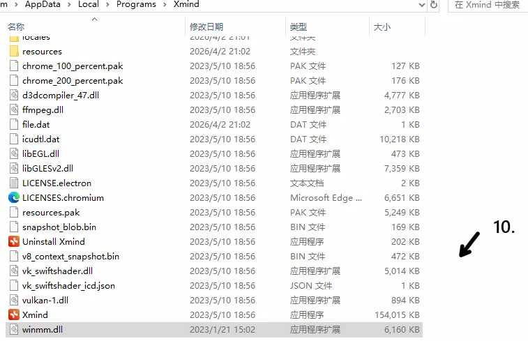Click the winmm.dll file icon
This screenshot has width=528, height=341.
14,330
